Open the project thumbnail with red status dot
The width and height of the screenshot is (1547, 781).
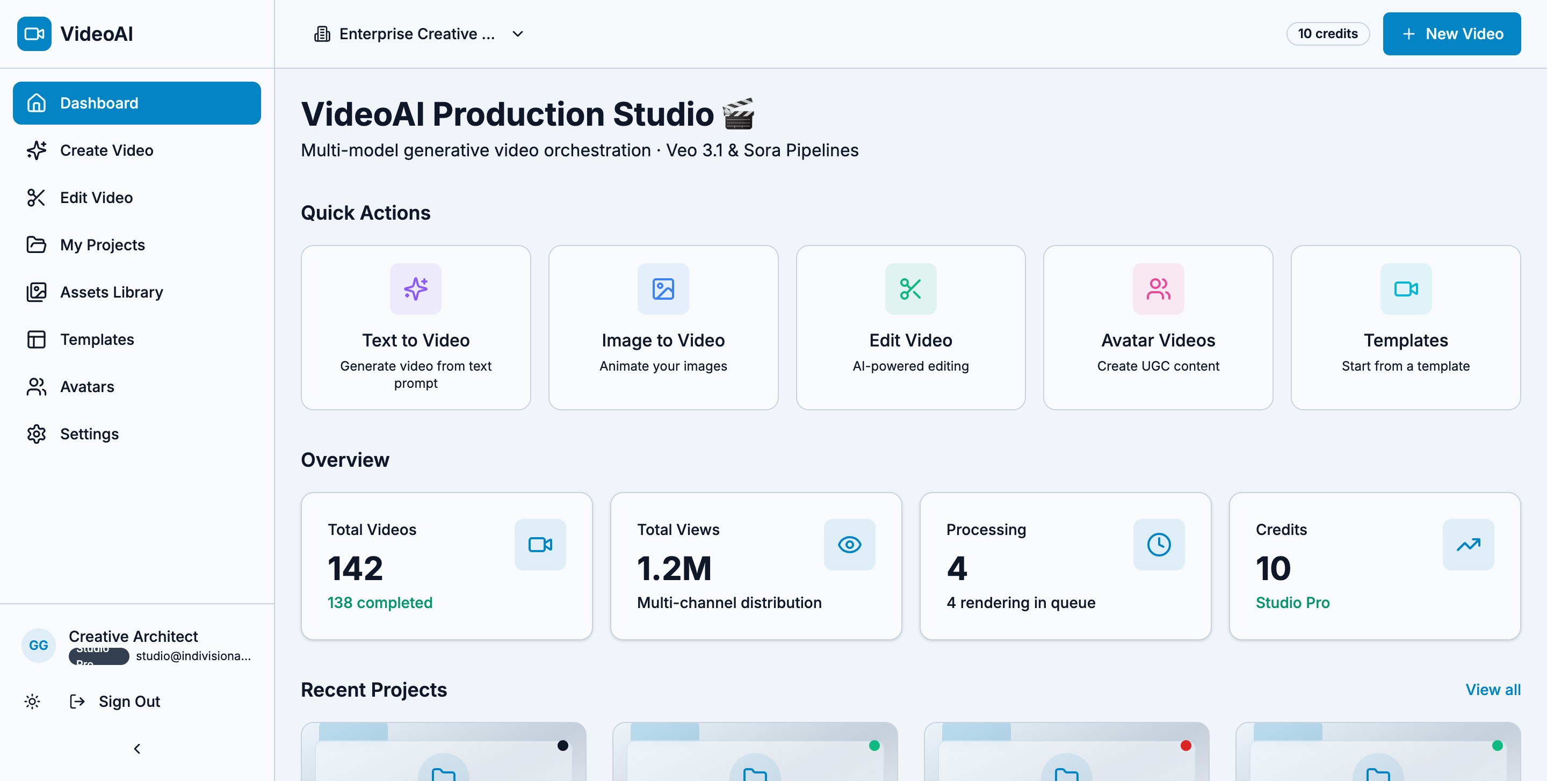1066,751
